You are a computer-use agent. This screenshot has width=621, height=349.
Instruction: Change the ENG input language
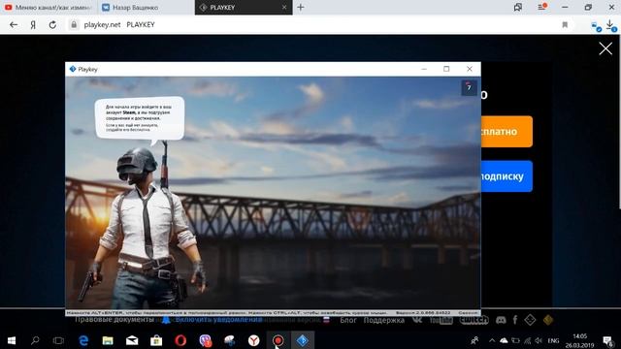pos(553,340)
